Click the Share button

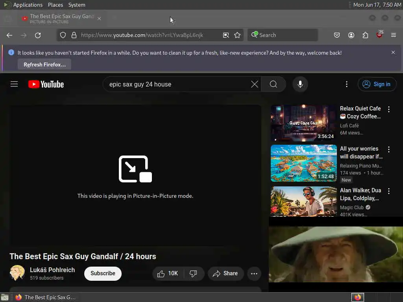click(225, 274)
